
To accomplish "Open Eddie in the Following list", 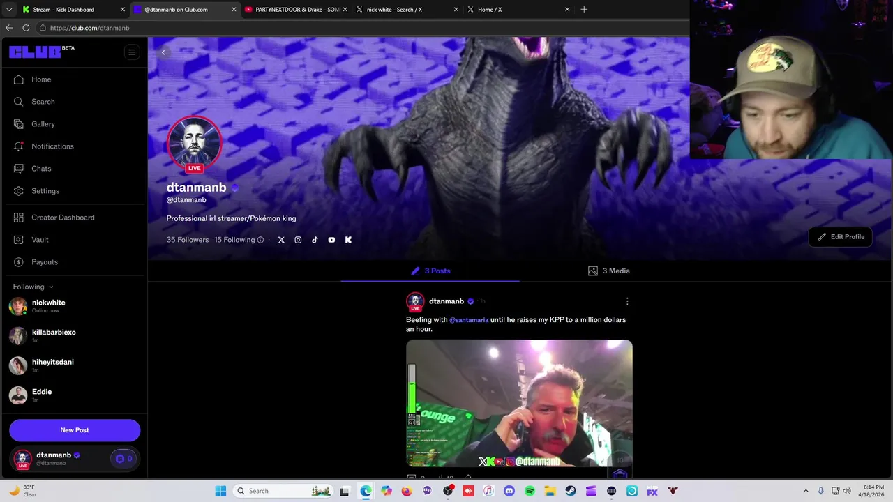I will [74, 395].
